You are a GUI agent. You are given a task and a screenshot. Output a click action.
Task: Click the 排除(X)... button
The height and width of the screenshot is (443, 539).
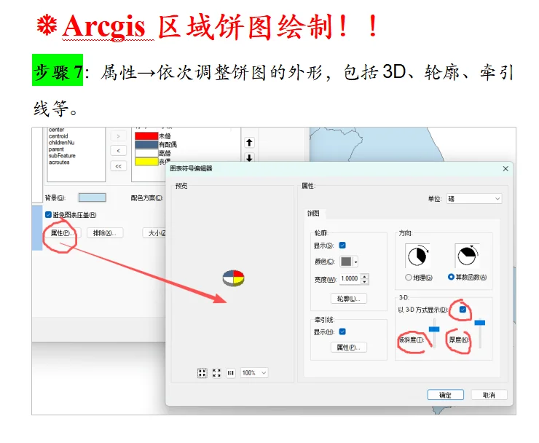105,233
